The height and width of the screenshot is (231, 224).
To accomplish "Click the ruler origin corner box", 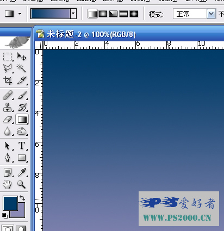I will pyautogui.click(x=39, y=45).
